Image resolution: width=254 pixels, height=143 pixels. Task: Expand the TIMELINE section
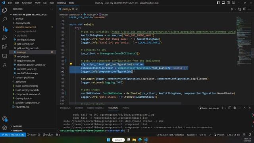click(17, 131)
